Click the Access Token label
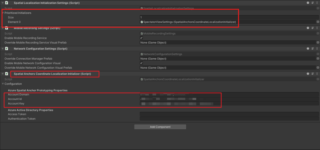320x150 pixels. (17, 114)
